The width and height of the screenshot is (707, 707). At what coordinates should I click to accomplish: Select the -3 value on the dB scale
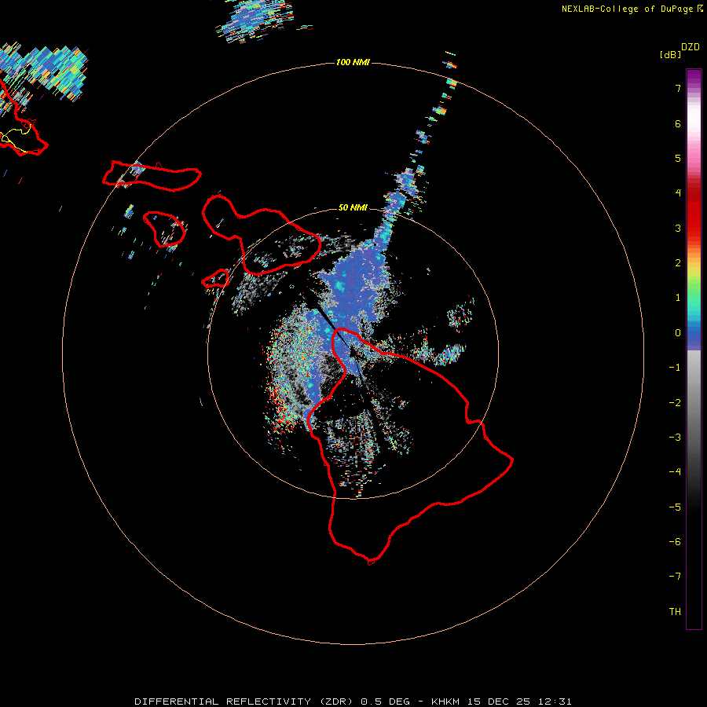(675, 438)
